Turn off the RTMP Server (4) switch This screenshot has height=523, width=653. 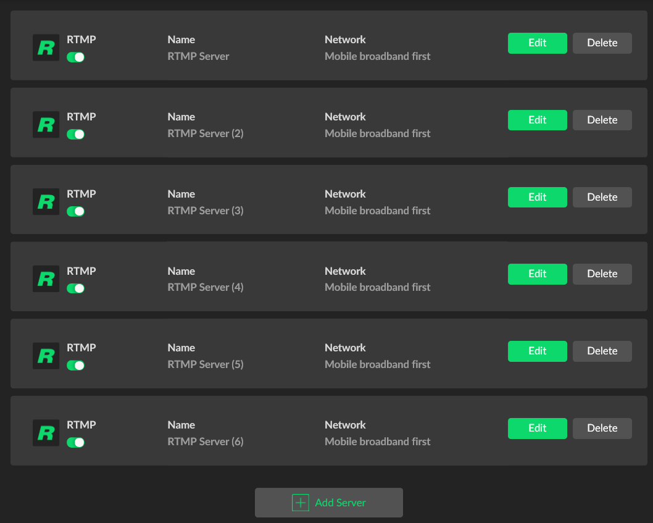[x=75, y=288]
